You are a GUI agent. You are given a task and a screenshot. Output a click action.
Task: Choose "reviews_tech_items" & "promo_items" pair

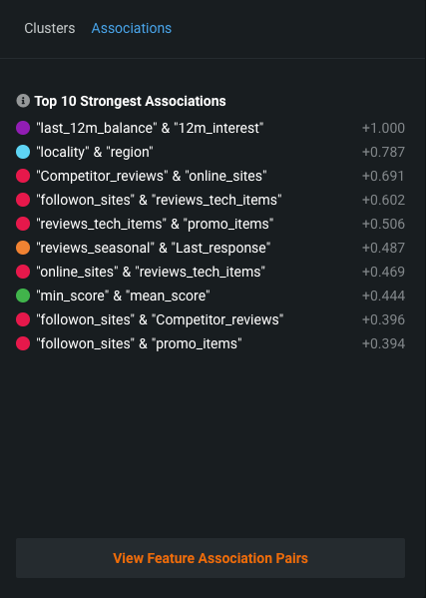point(211,224)
